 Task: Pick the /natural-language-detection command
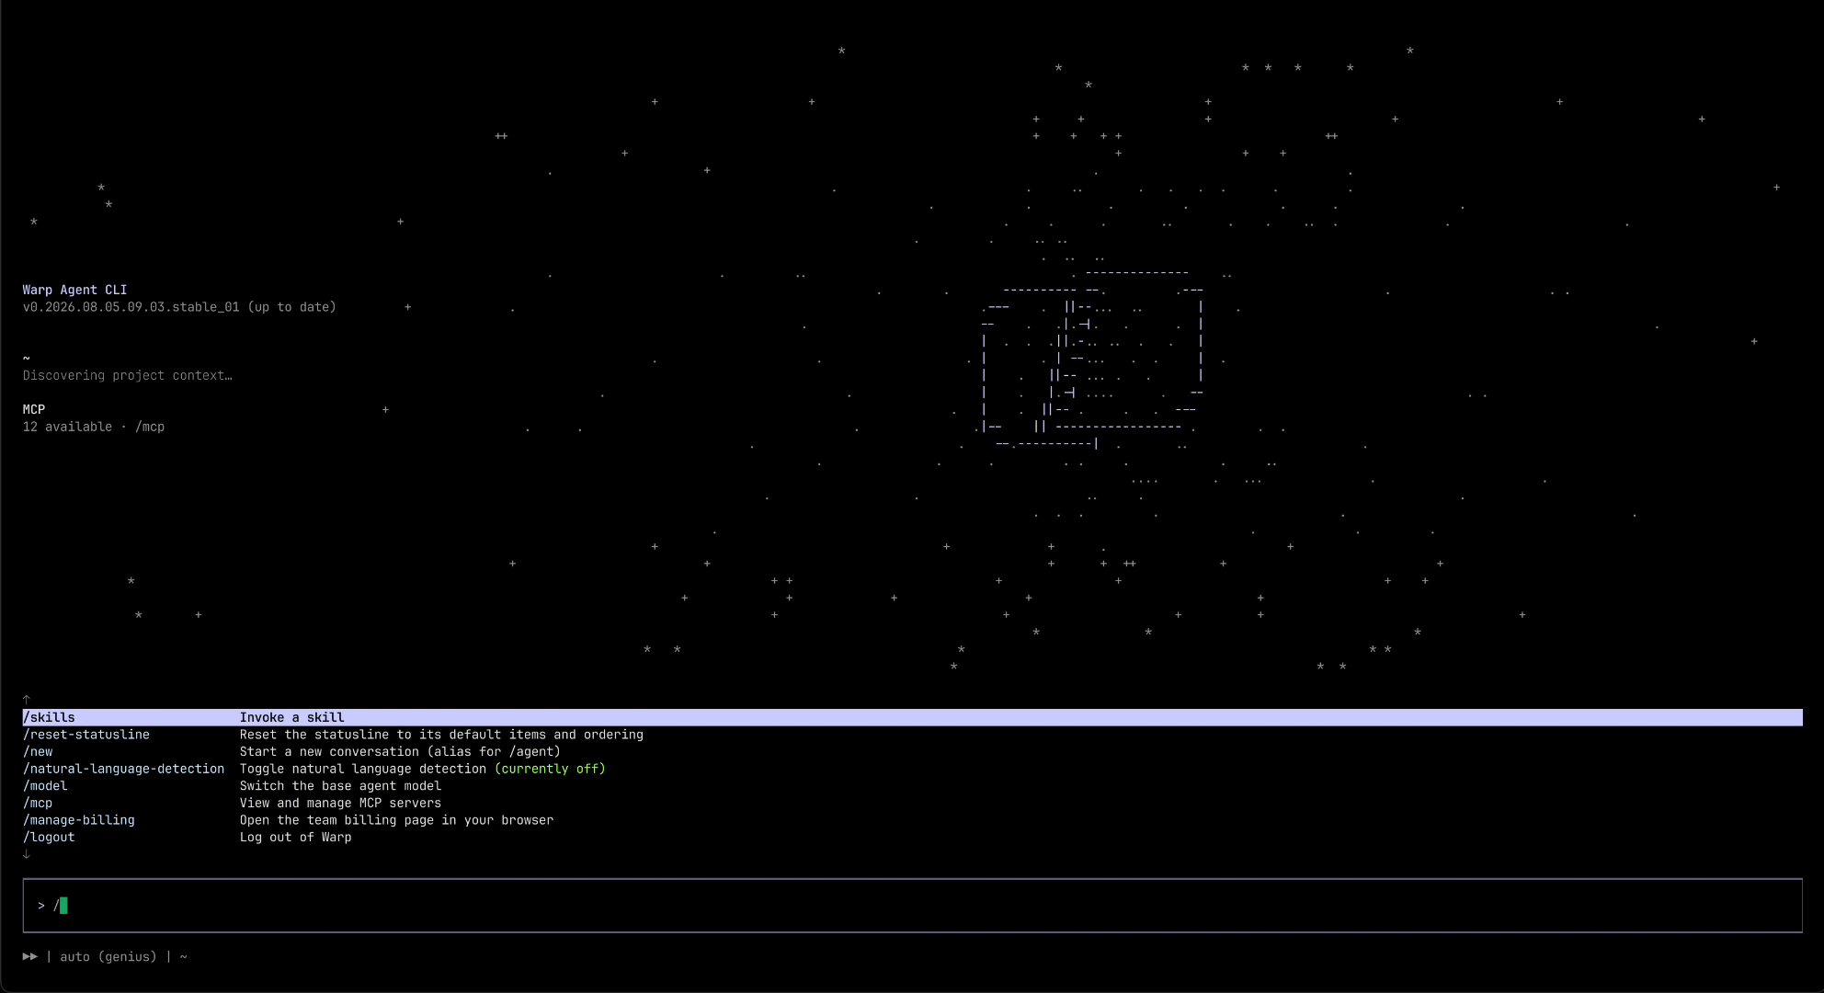point(123,769)
